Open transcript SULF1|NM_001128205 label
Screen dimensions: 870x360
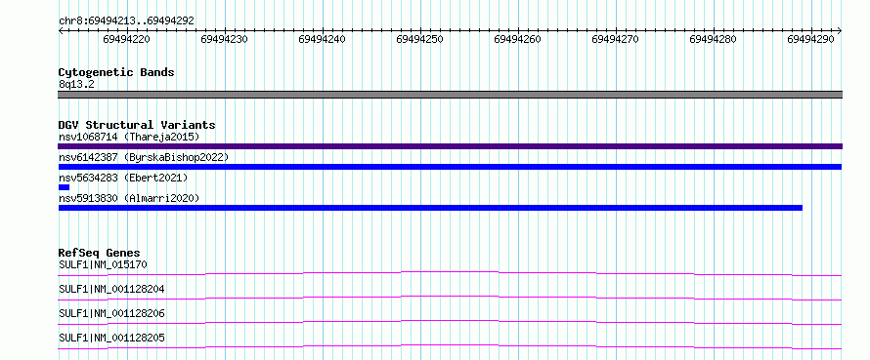coord(111,338)
